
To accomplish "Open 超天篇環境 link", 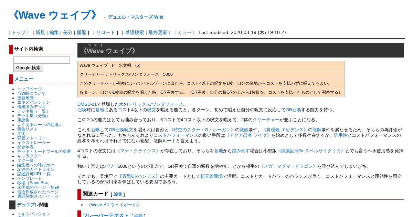I will pyautogui.click(x=211, y=176).
